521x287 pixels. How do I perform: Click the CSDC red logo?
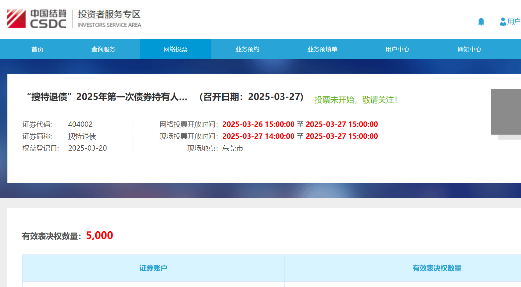pos(17,19)
